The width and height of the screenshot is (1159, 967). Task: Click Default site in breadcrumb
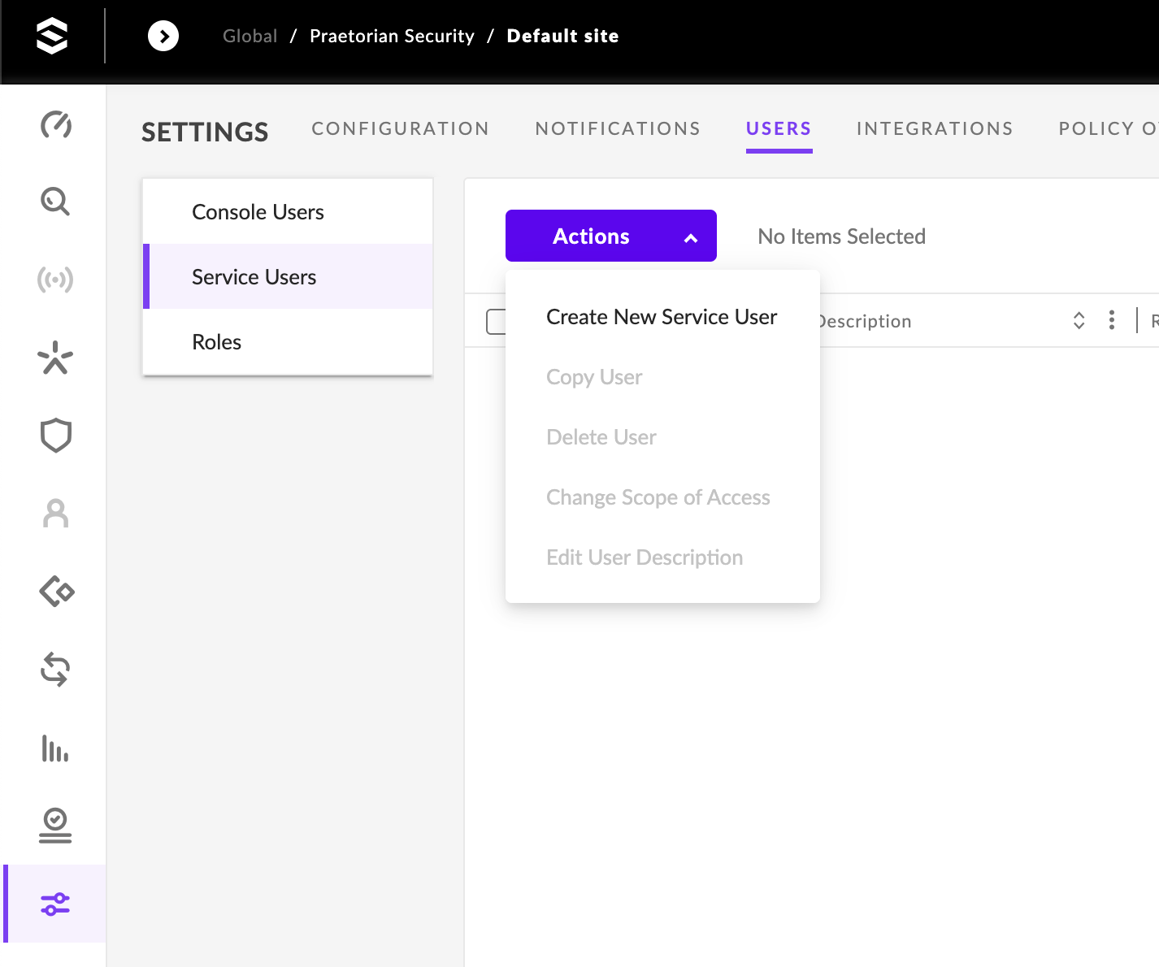pos(562,36)
